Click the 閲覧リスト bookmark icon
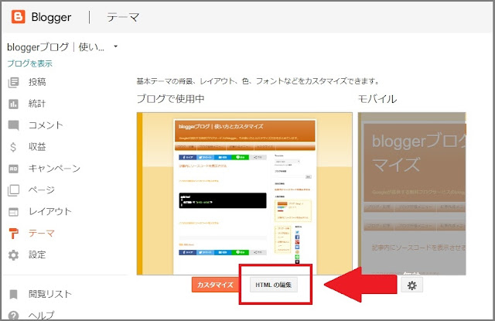The height and width of the screenshot is (321, 495). click(13, 295)
